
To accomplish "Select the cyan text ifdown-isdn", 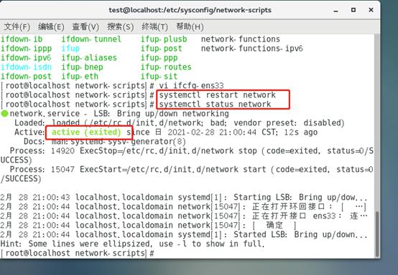I will click(x=26, y=67).
